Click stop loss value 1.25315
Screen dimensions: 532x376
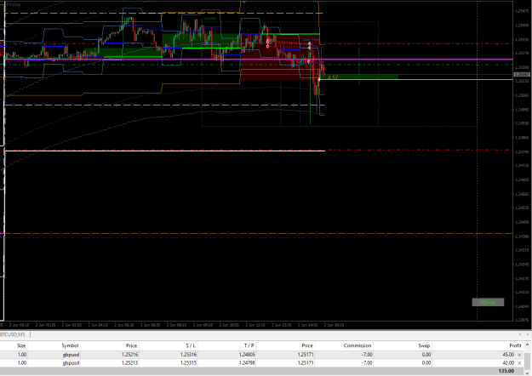188,362
